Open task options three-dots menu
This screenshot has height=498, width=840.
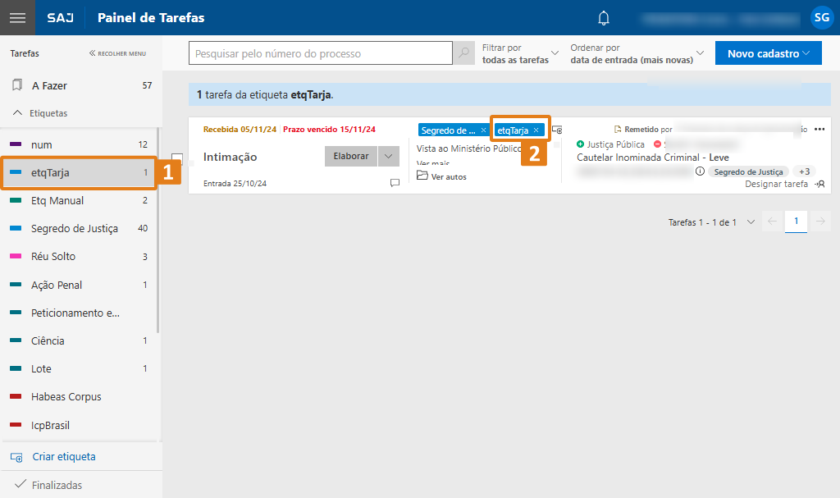819,130
